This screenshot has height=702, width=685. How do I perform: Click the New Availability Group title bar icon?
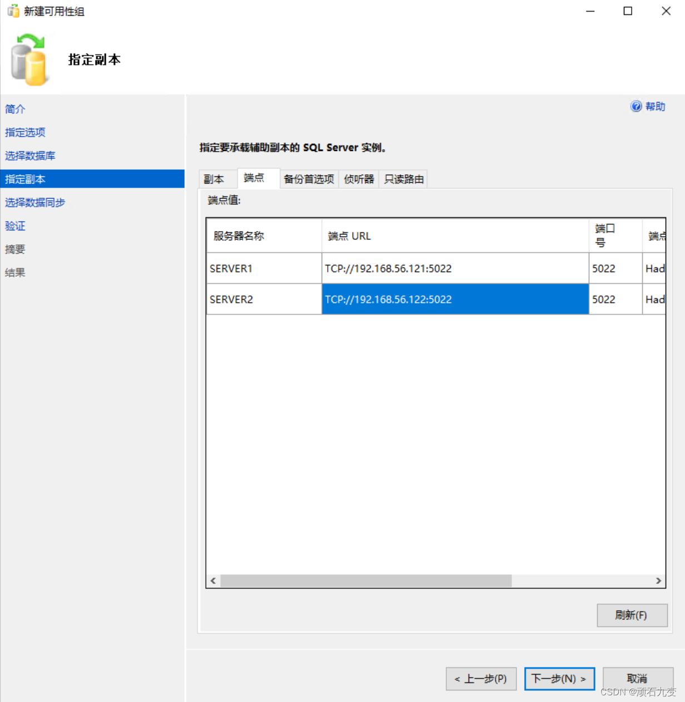(x=12, y=11)
